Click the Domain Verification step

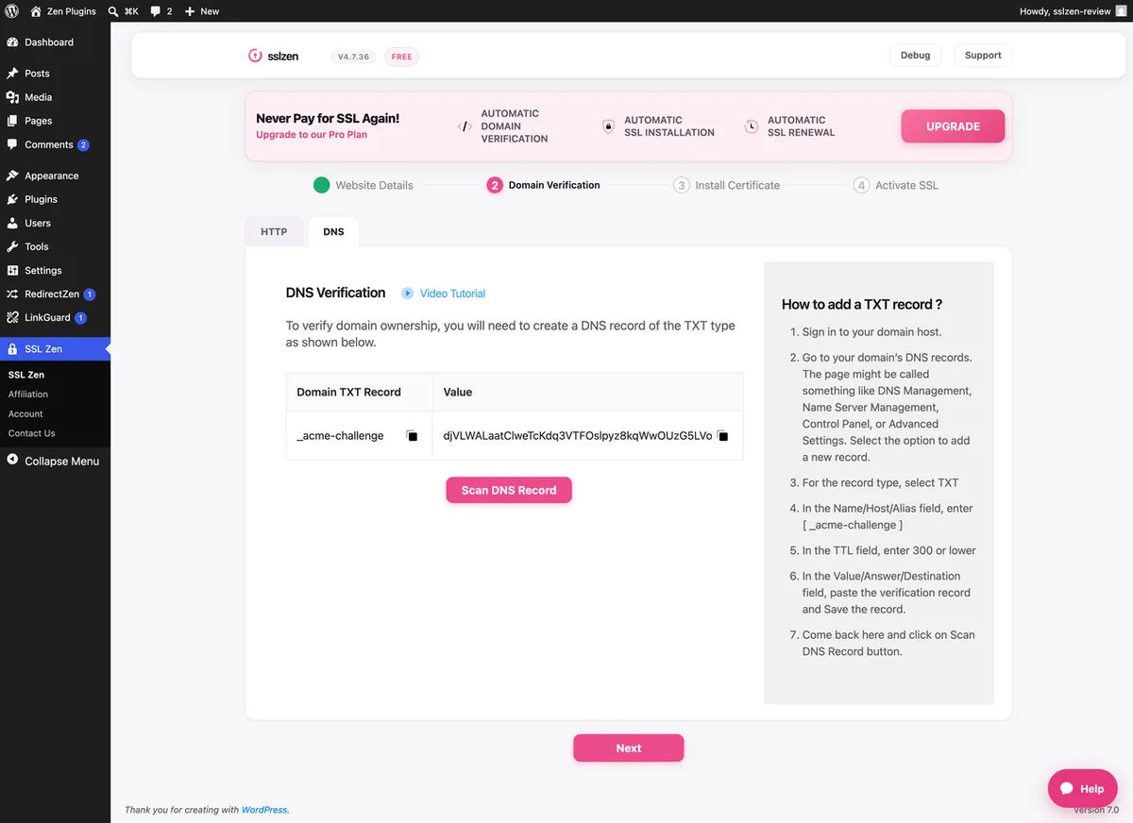coord(544,185)
